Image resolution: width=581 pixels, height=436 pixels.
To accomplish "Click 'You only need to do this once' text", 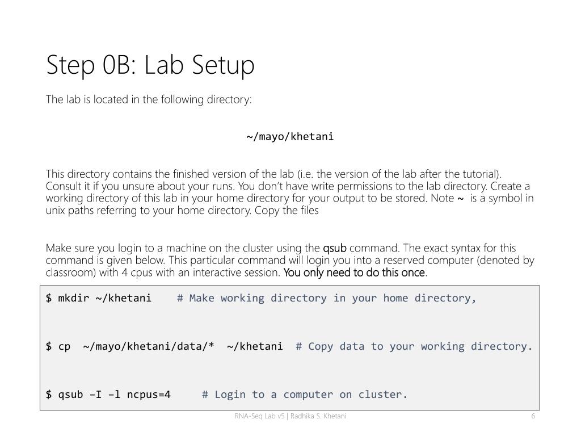I will [x=354, y=272].
